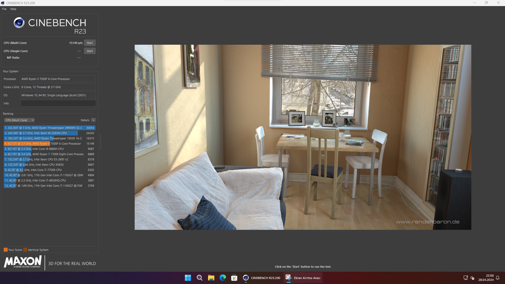Click the rendered room preview image
This screenshot has width=505, height=284.
coord(303,137)
